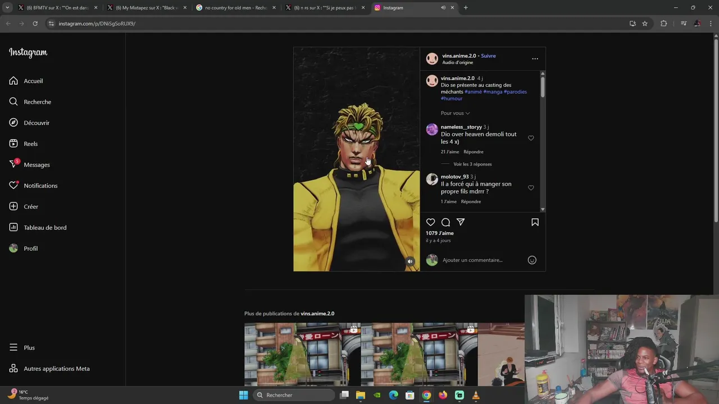Image resolution: width=719 pixels, height=404 pixels.
Task: Open the molotov_93 profile
Action: pyautogui.click(x=454, y=177)
